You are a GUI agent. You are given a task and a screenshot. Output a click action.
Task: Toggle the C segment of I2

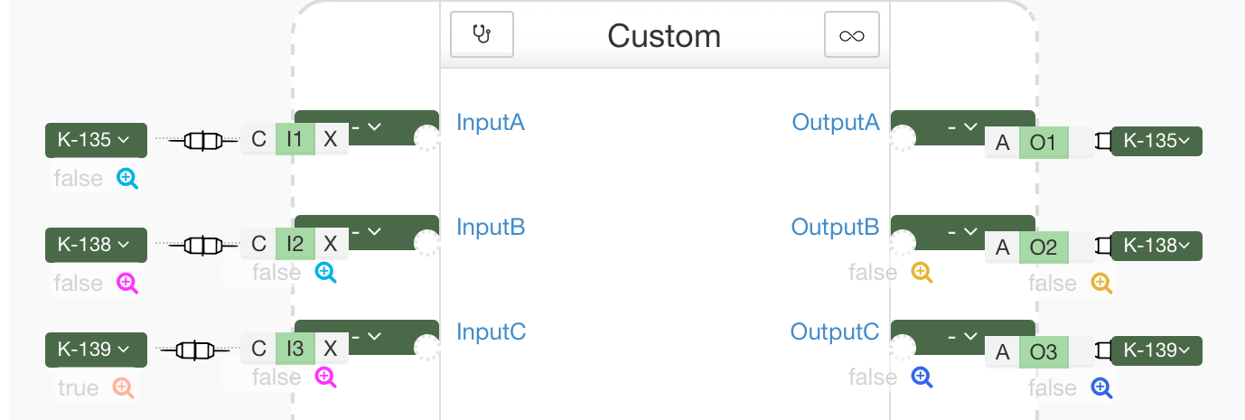coord(258,244)
